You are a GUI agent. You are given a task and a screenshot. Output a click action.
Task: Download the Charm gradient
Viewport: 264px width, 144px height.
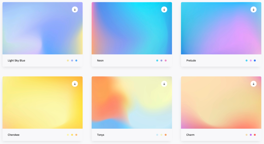pyautogui.click(x=253, y=84)
